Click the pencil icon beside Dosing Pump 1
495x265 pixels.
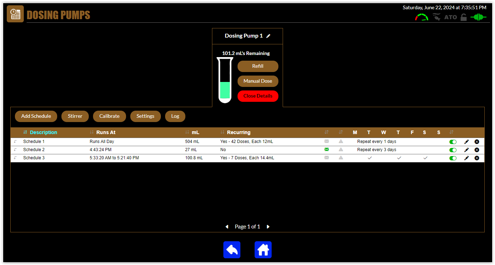click(268, 36)
